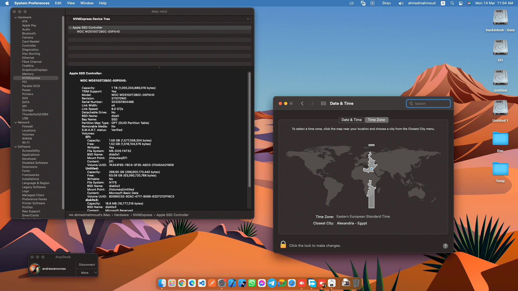Go back in Date & Time preferences
This screenshot has width=518, height=291.
point(302,103)
